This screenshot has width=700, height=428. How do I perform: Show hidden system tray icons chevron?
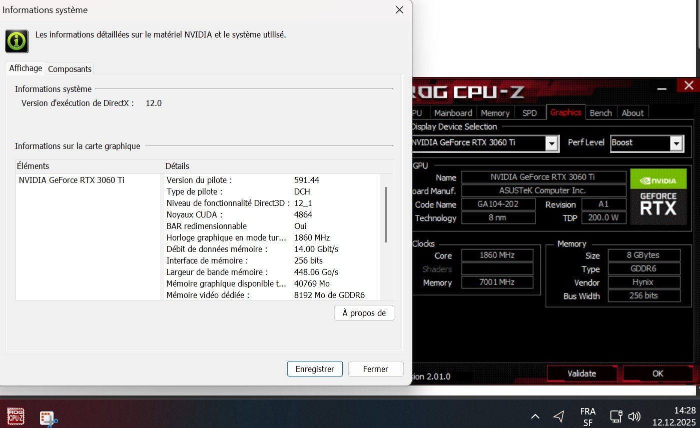(x=535, y=416)
